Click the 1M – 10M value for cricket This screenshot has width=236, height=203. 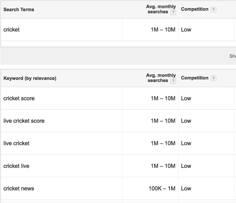coord(163,30)
